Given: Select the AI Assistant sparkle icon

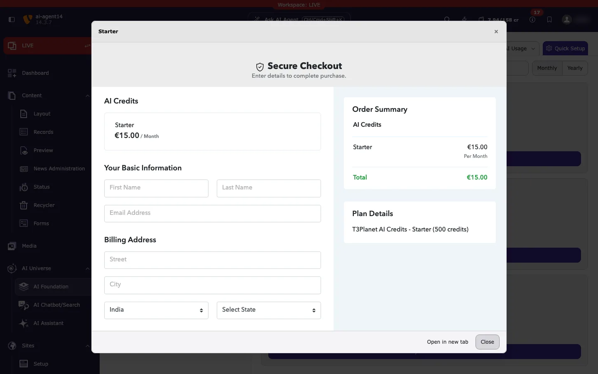Looking at the screenshot, I should [x=24, y=323].
